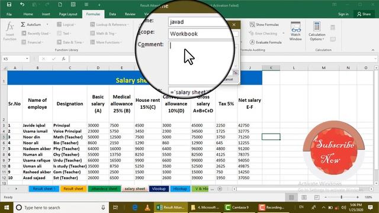Switch to the Review tab
Screen dimensions: 379x213
point(130,14)
